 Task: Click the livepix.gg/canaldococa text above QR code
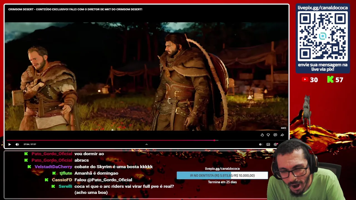tap(323, 8)
